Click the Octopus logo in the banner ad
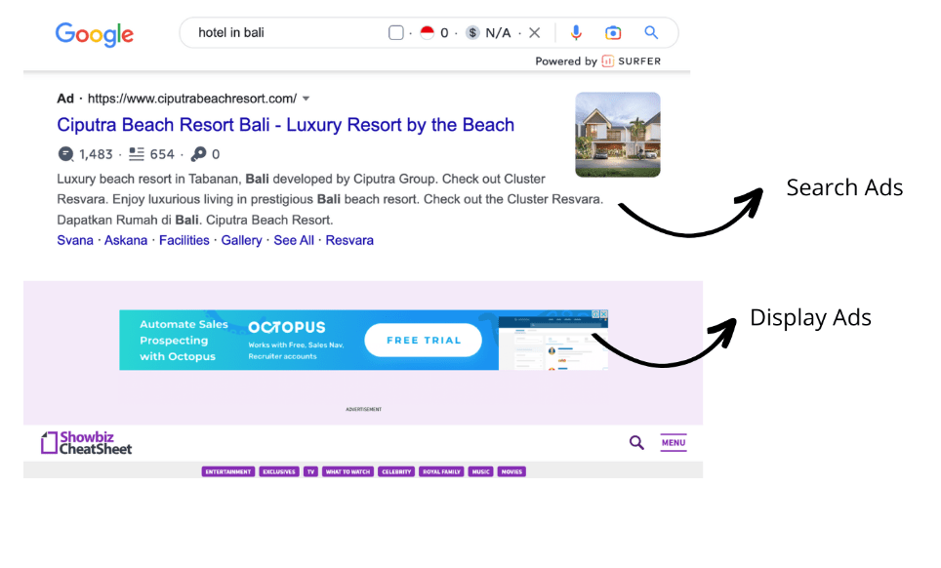 click(287, 327)
